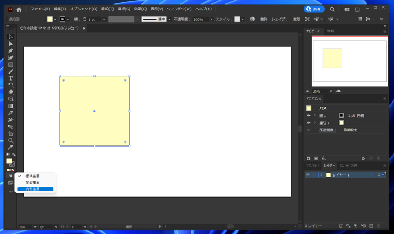Switch the Change Screen Mode button
Viewport: 394px width, 234px height.
coord(10,182)
